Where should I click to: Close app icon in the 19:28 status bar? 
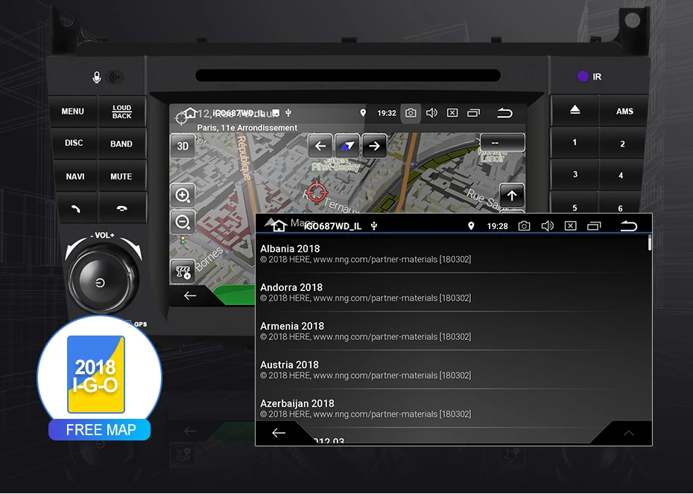point(571,226)
